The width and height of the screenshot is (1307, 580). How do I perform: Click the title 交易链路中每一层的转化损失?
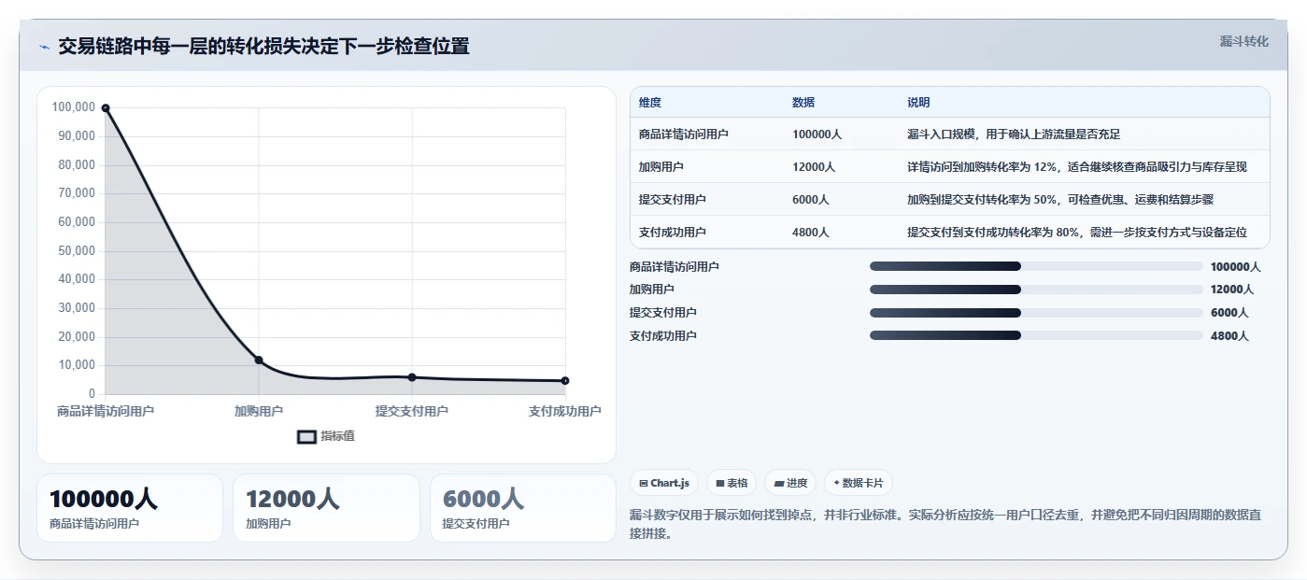[x=263, y=46]
